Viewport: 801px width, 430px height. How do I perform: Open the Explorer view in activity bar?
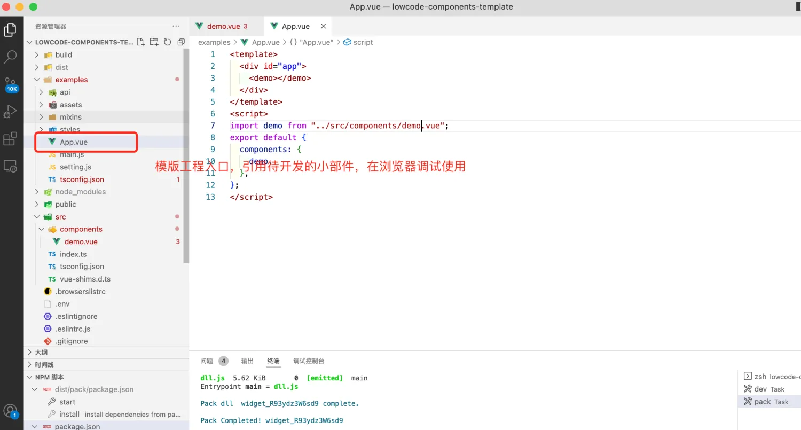click(x=10, y=30)
